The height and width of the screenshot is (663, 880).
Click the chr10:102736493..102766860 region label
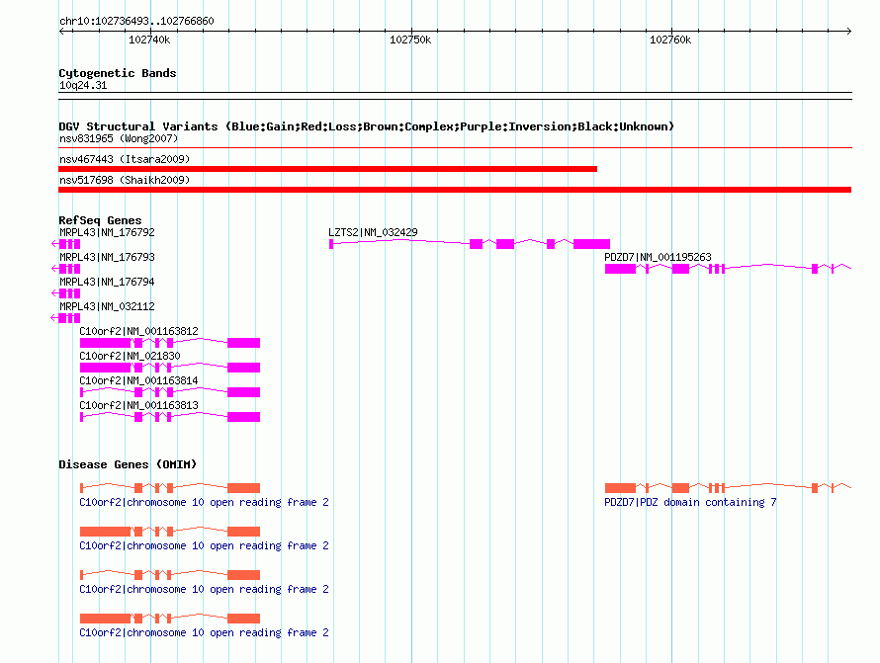136,21
